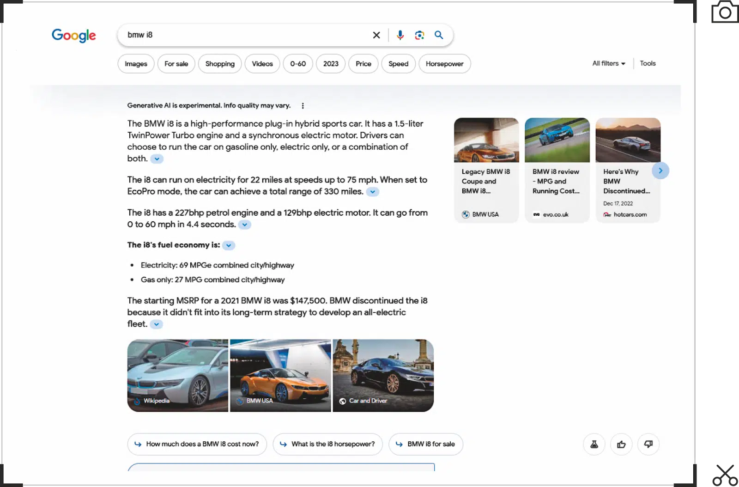Screen dimensions: 739x487
Task: Give thumbs down feedback on AI answer
Action: tap(648, 444)
